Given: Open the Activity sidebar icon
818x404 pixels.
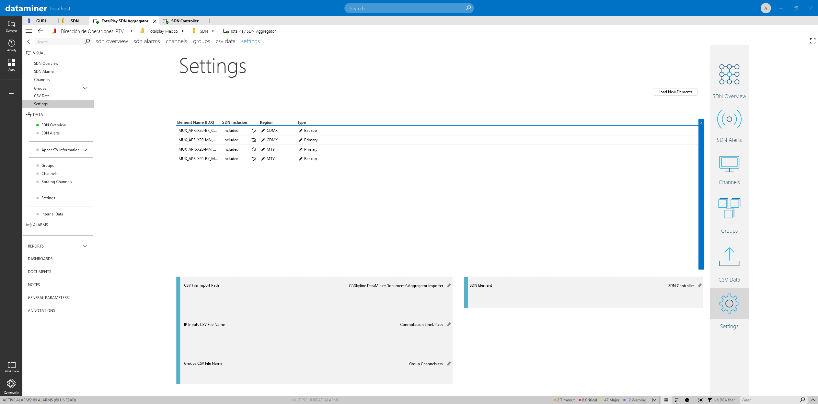Looking at the screenshot, I should 11,45.
